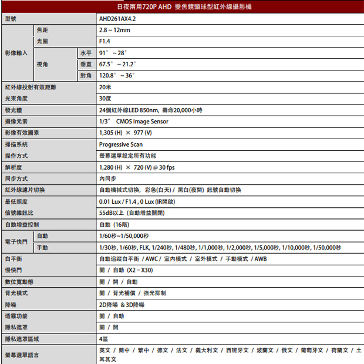Click the diagonal angle value 120.8°~36°

[117, 76]
